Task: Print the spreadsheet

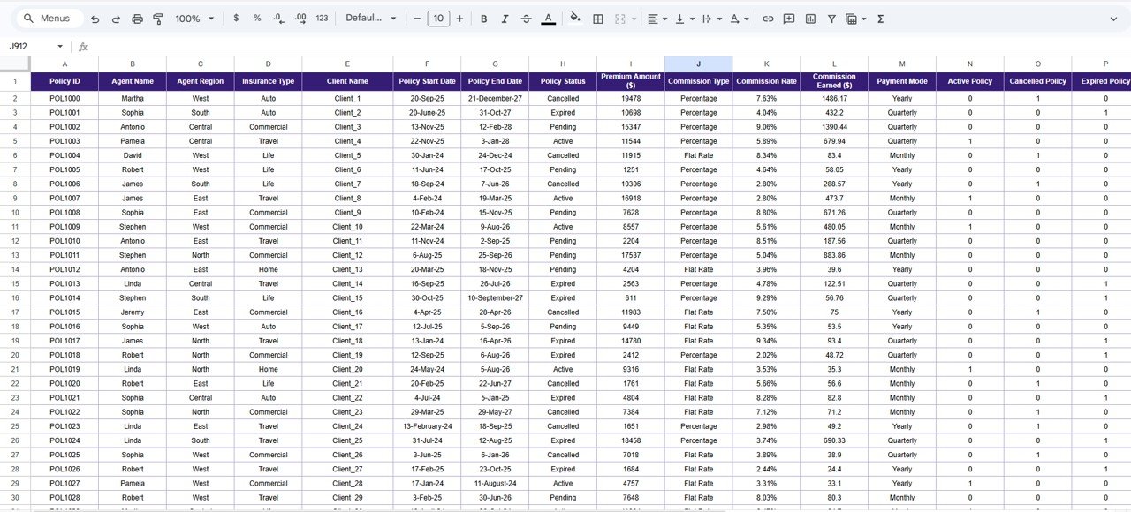Action: pos(137,18)
